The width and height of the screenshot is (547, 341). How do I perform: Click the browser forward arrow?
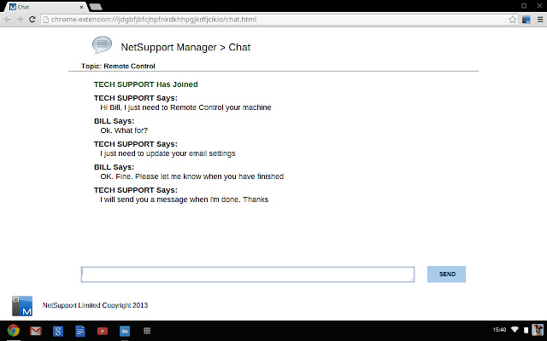(20, 20)
